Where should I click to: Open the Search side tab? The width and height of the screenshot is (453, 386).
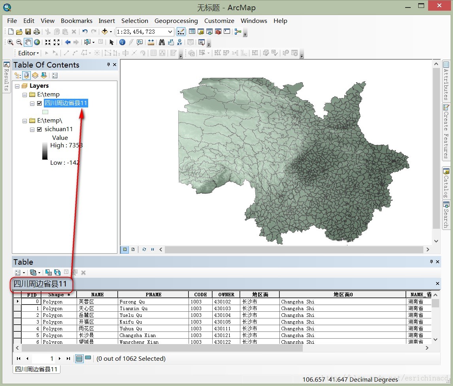pos(446,215)
